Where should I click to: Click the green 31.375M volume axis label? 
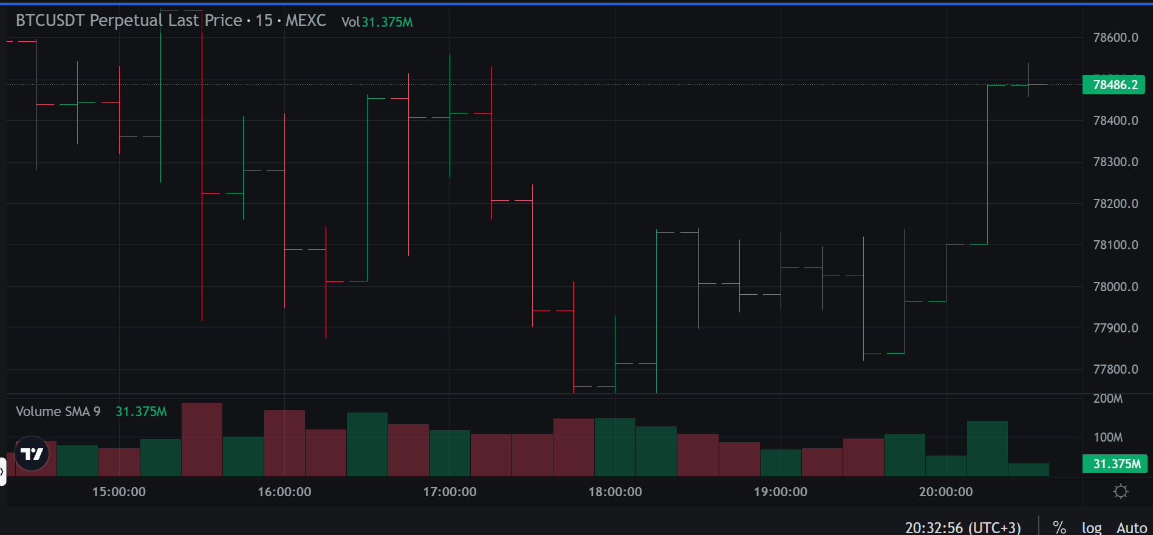tap(1115, 464)
